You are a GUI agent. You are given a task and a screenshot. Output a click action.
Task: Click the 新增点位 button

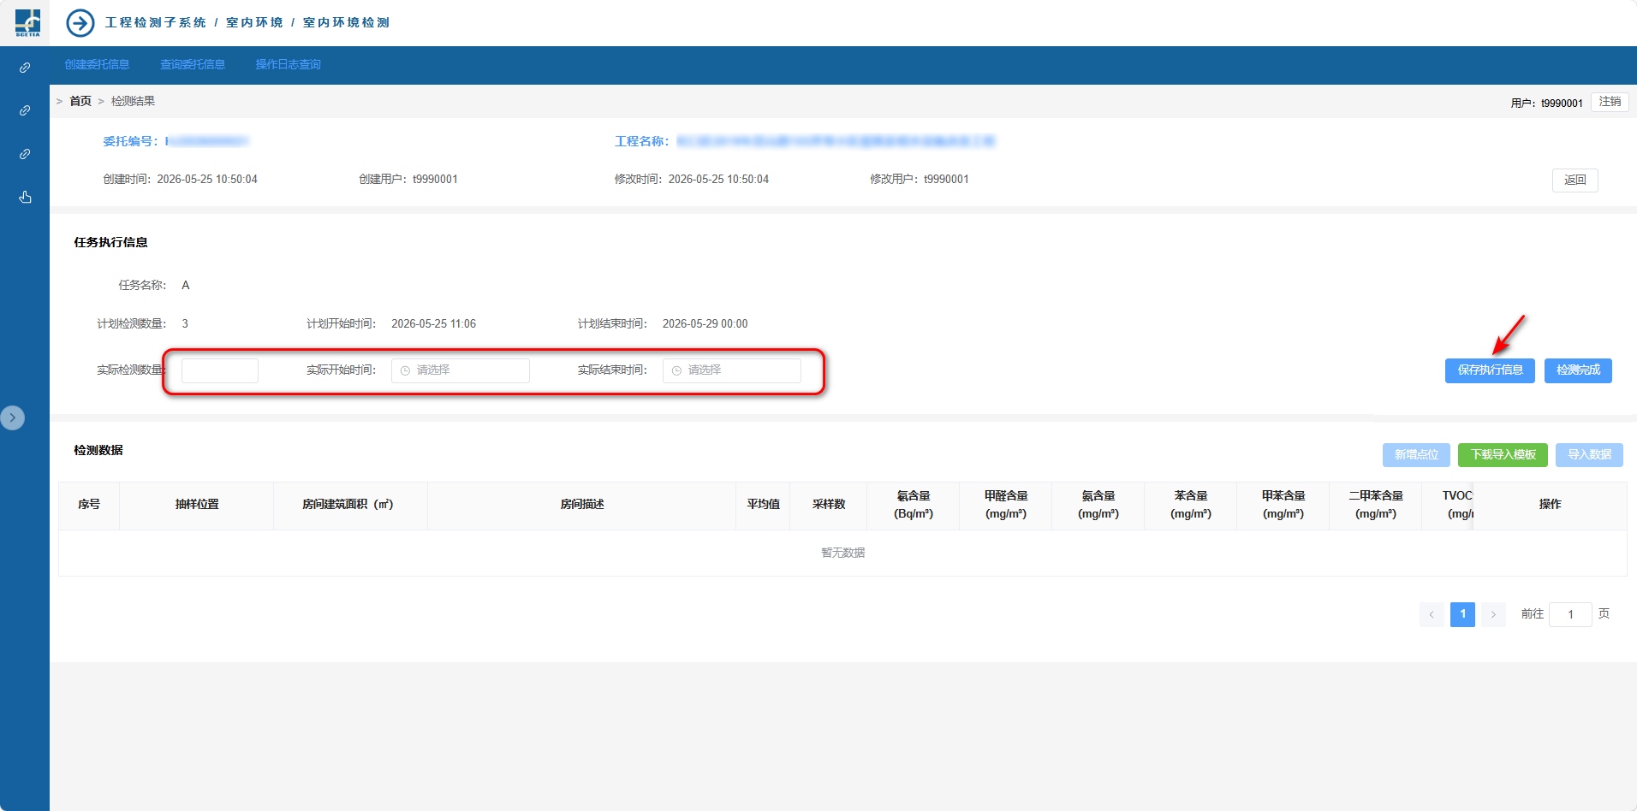tap(1416, 455)
